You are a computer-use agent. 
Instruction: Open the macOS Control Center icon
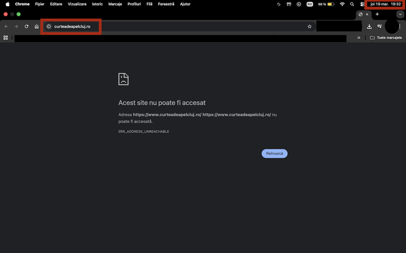tap(362, 4)
